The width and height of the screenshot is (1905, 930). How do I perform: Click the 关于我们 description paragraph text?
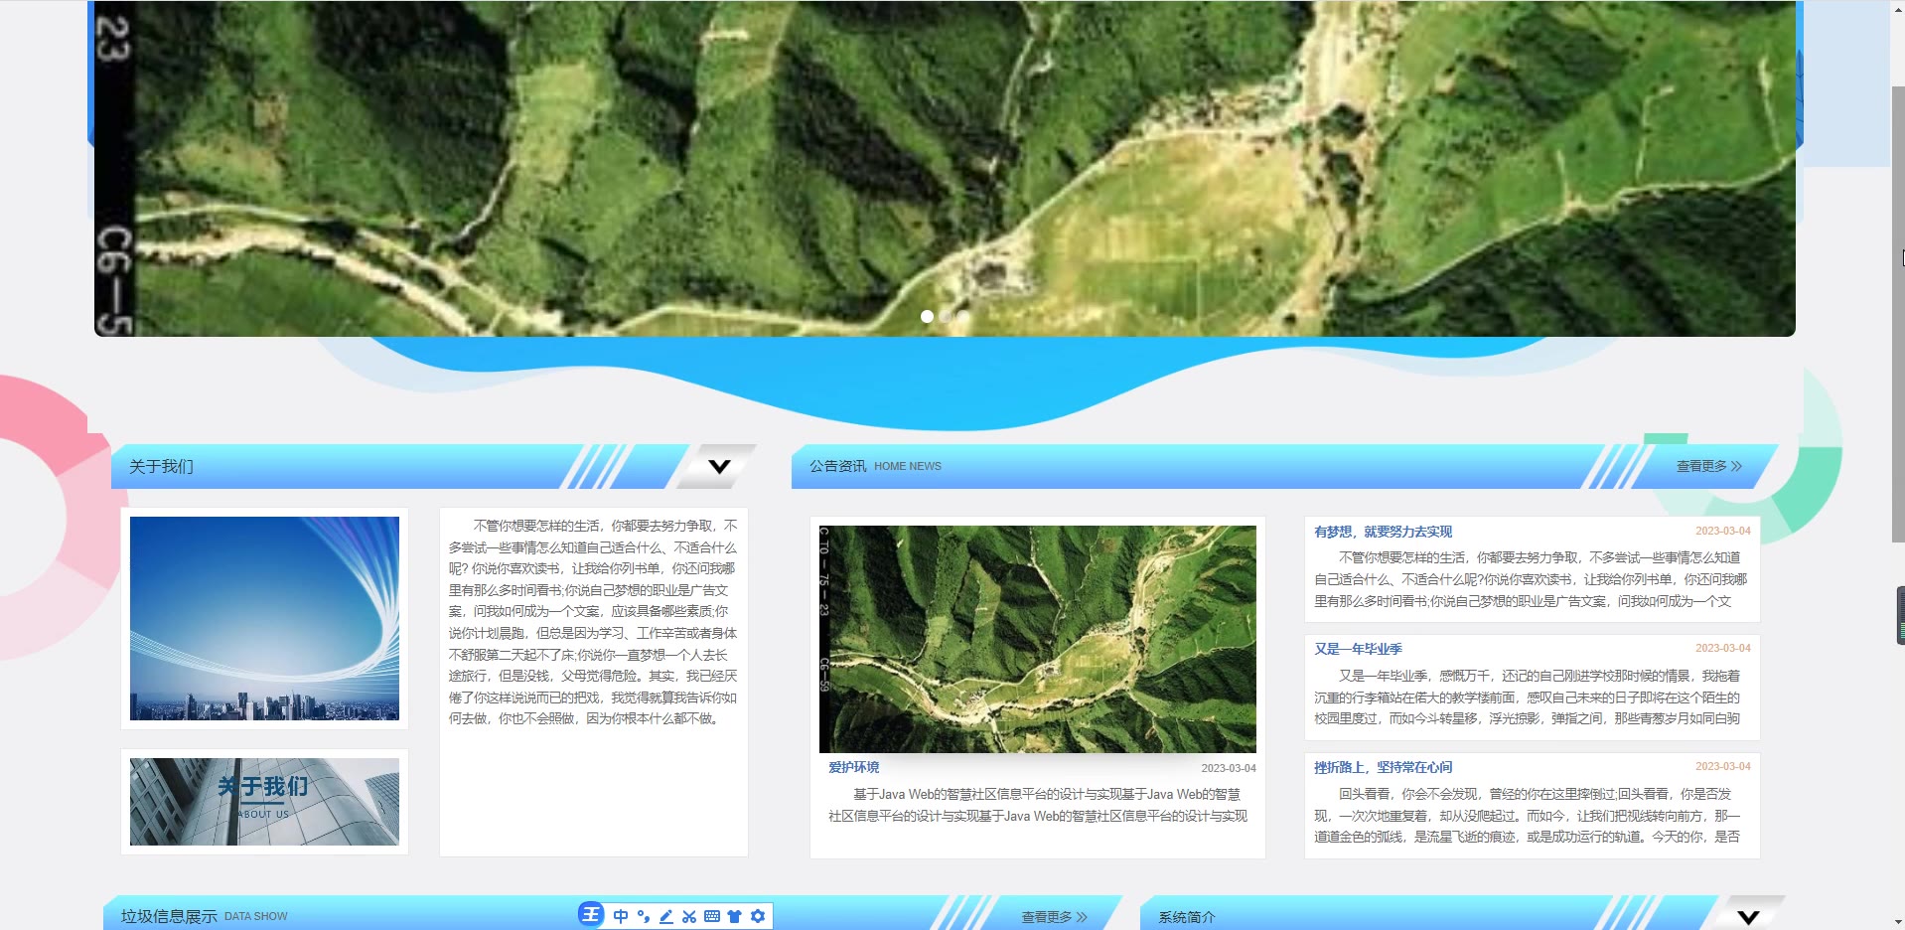tap(593, 622)
